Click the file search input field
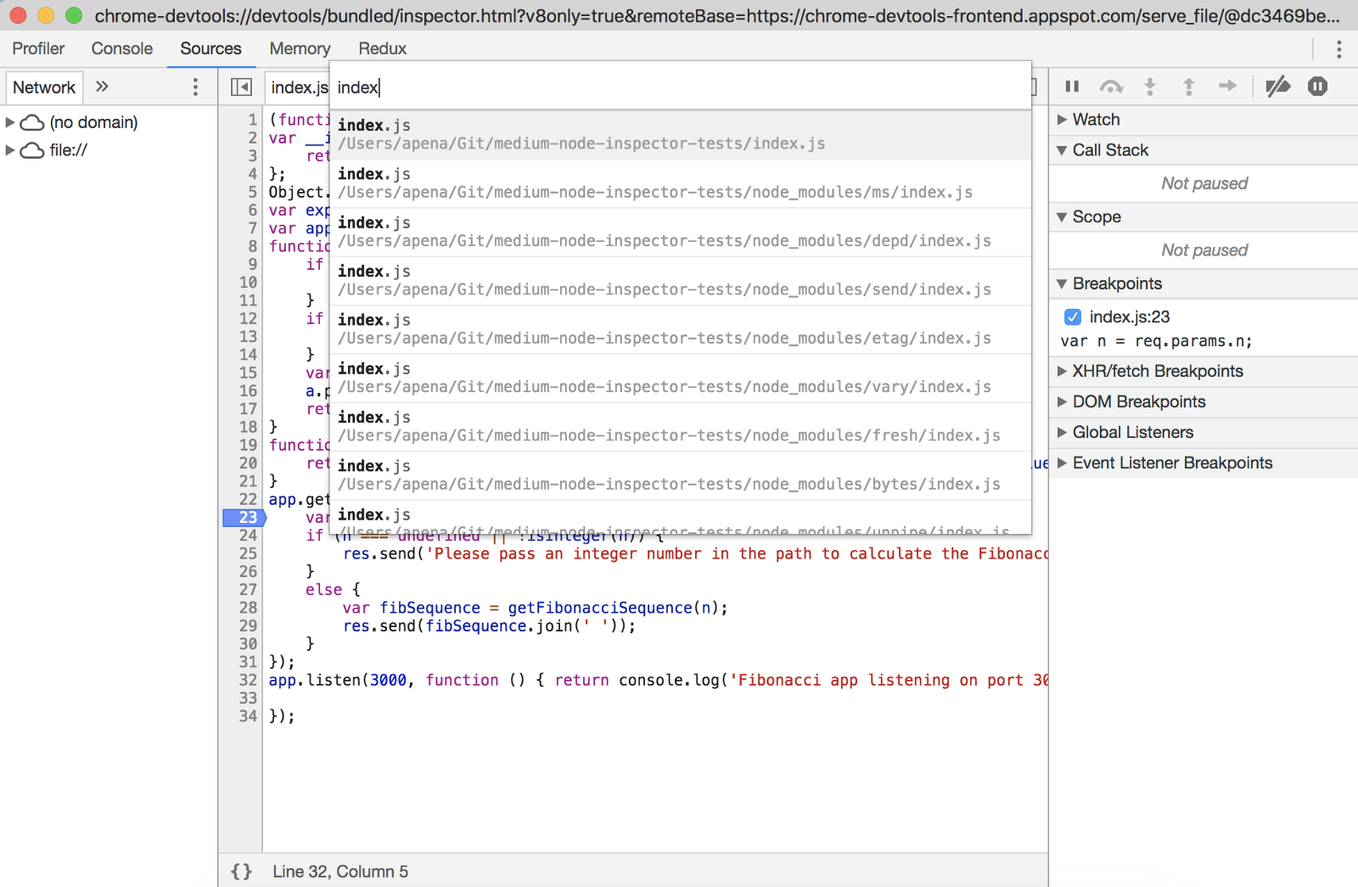 point(679,87)
